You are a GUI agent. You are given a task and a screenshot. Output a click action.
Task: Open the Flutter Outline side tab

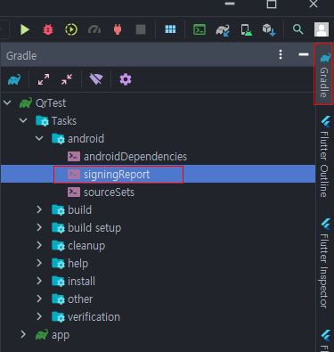click(x=324, y=157)
